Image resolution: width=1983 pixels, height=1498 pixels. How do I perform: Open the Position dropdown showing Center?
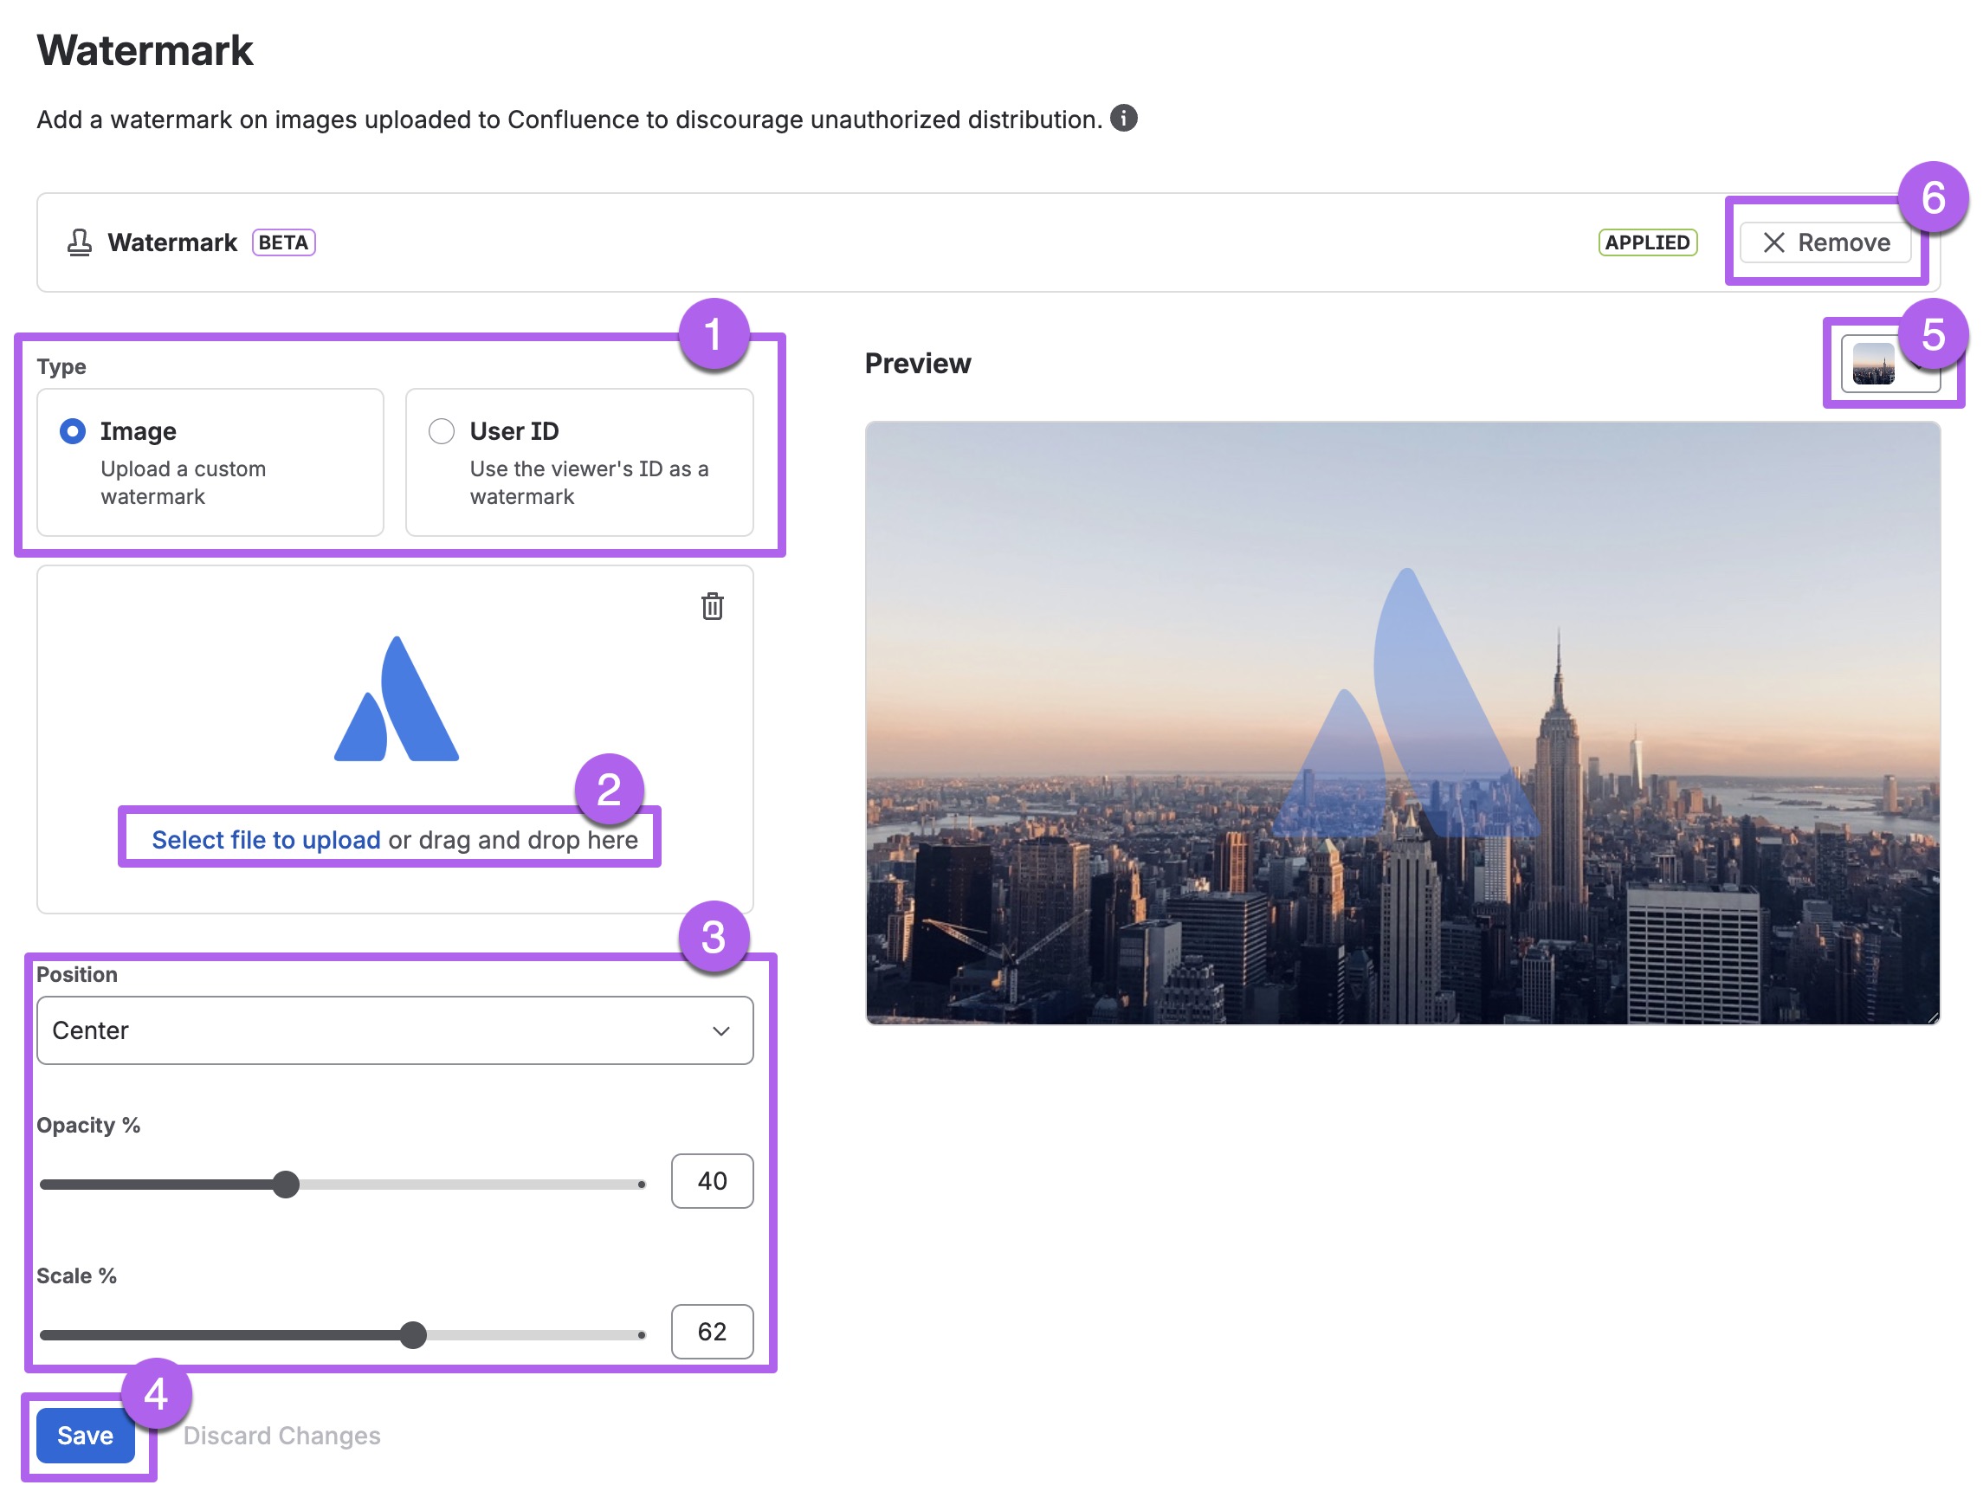coord(395,1031)
